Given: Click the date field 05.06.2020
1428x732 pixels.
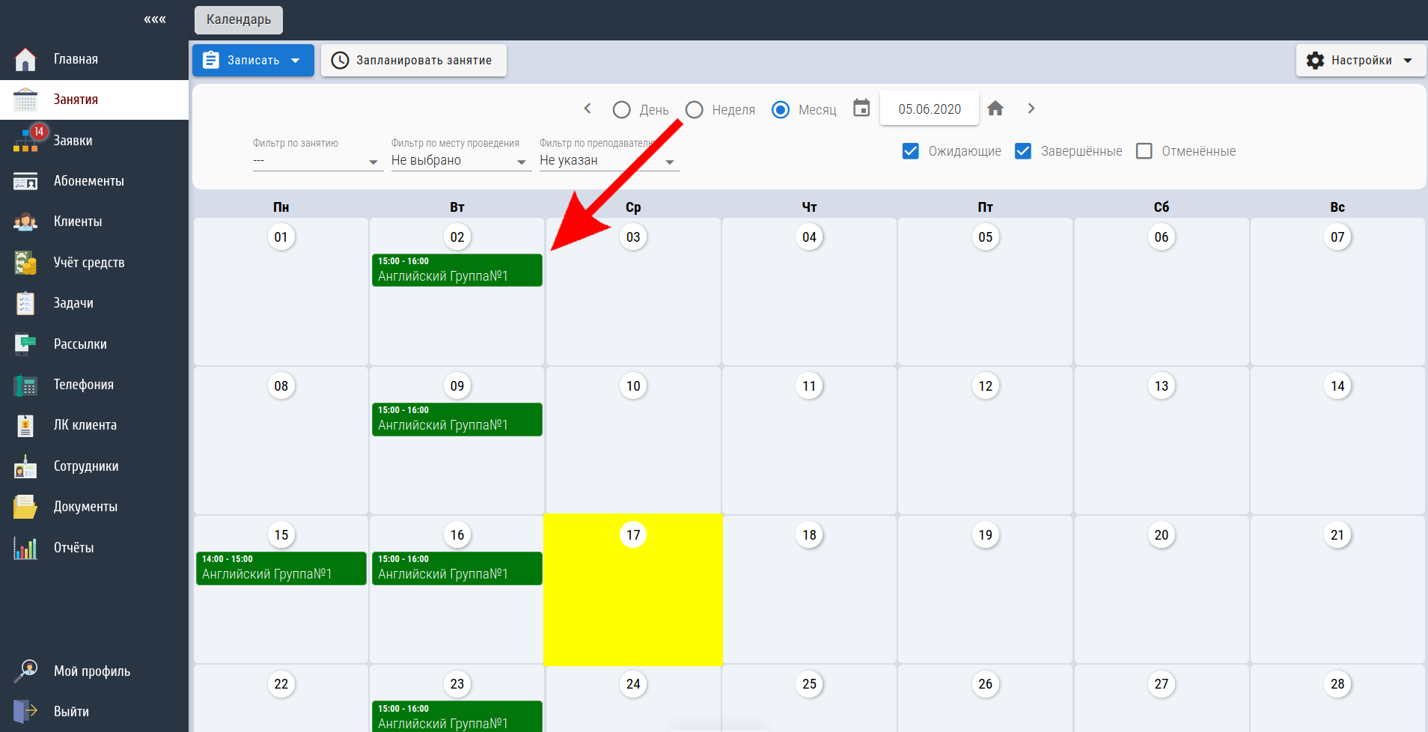Looking at the screenshot, I should coord(930,109).
